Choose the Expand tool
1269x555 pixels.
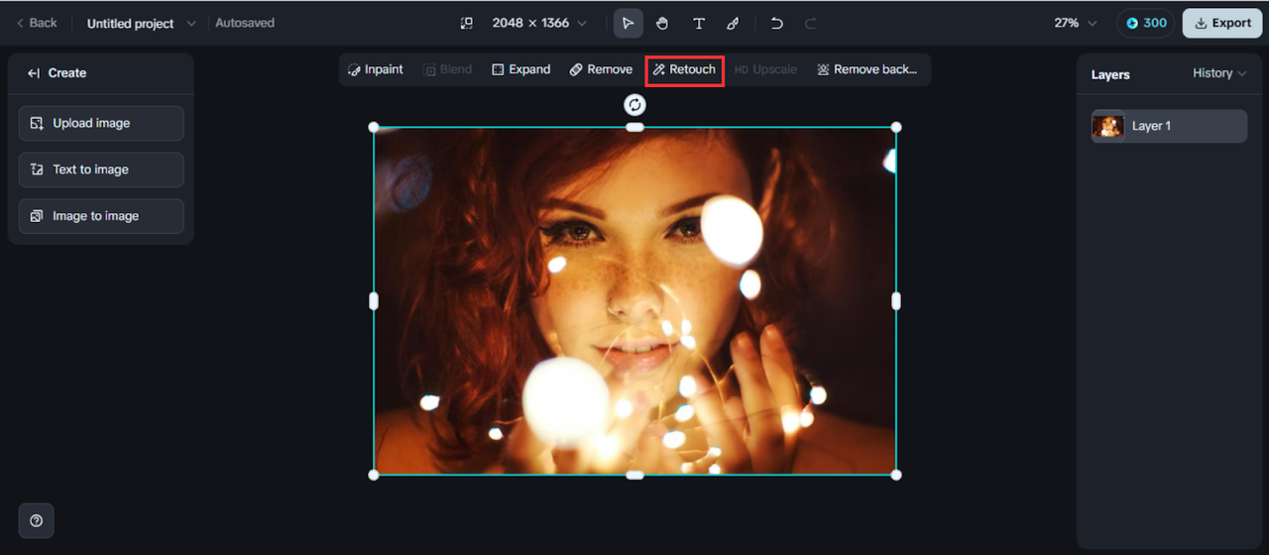pyautogui.click(x=521, y=69)
